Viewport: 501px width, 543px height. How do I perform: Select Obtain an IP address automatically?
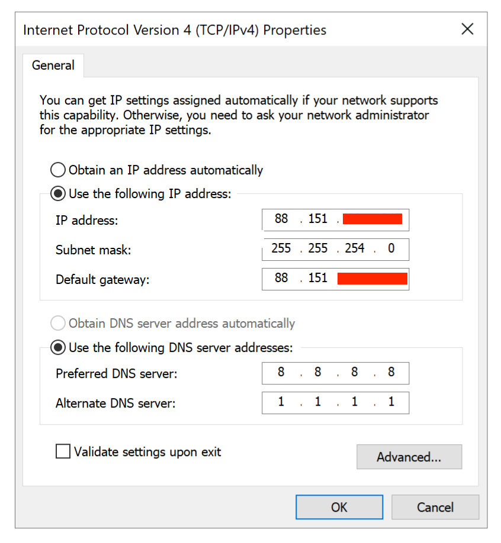coord(57,170)
